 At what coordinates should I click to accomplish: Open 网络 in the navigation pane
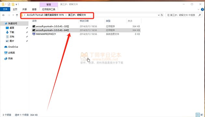[x=10, y=58]
